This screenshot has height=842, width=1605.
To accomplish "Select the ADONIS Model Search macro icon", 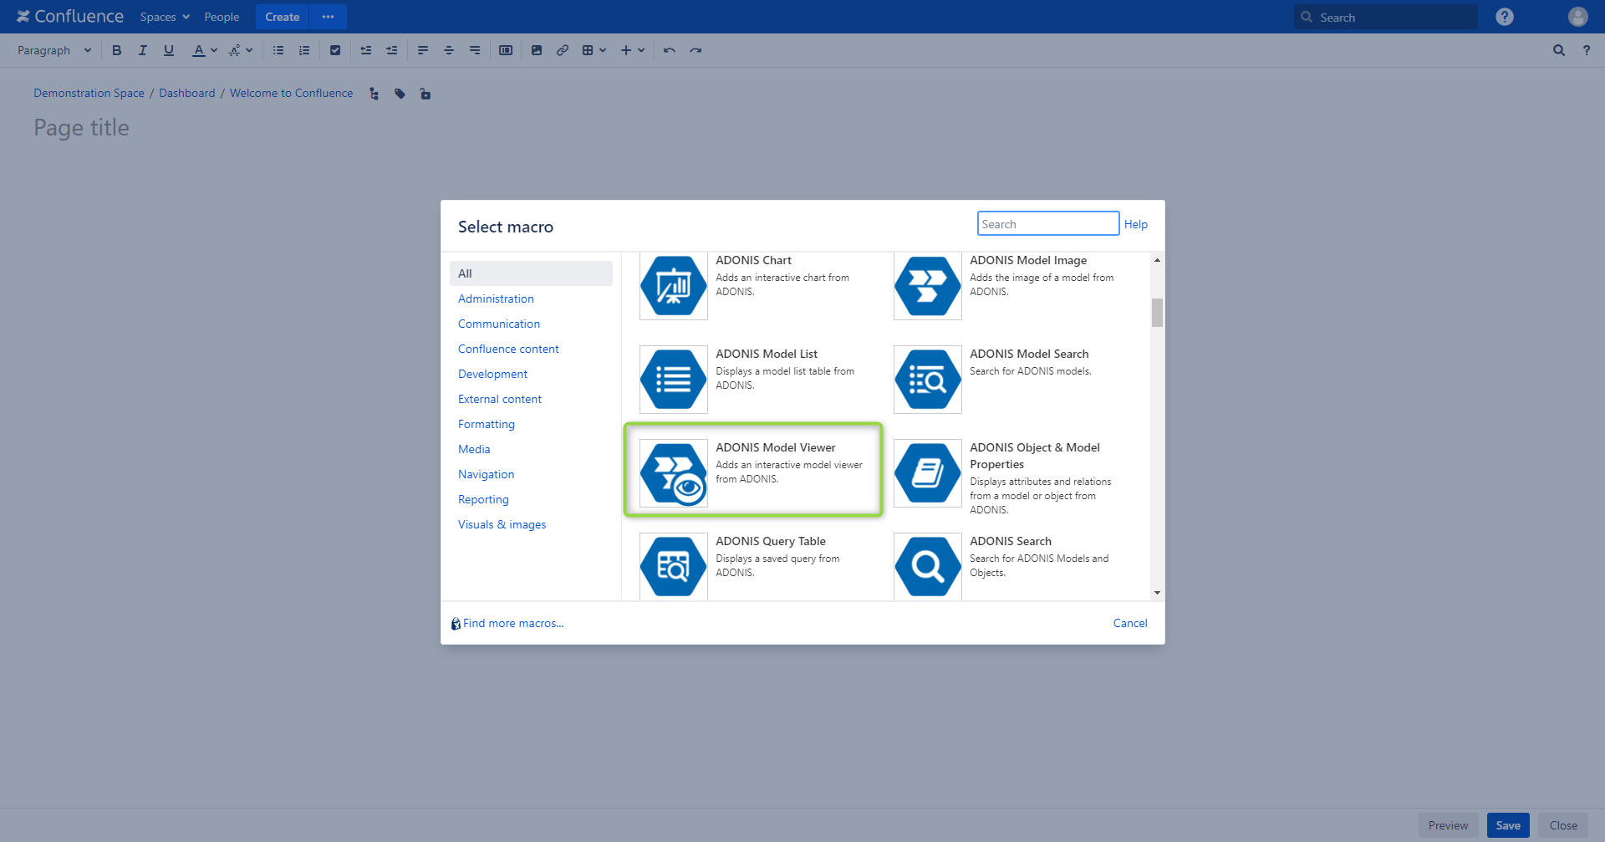I will pos(928,380).
